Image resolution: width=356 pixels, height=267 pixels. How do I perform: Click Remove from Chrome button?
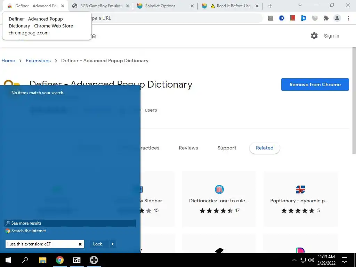tap(315, 84)
